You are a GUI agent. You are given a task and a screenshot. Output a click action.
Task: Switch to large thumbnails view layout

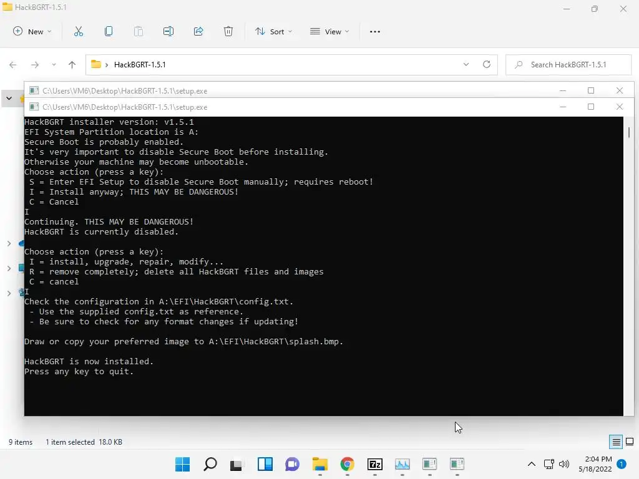[x=630, y=442]
